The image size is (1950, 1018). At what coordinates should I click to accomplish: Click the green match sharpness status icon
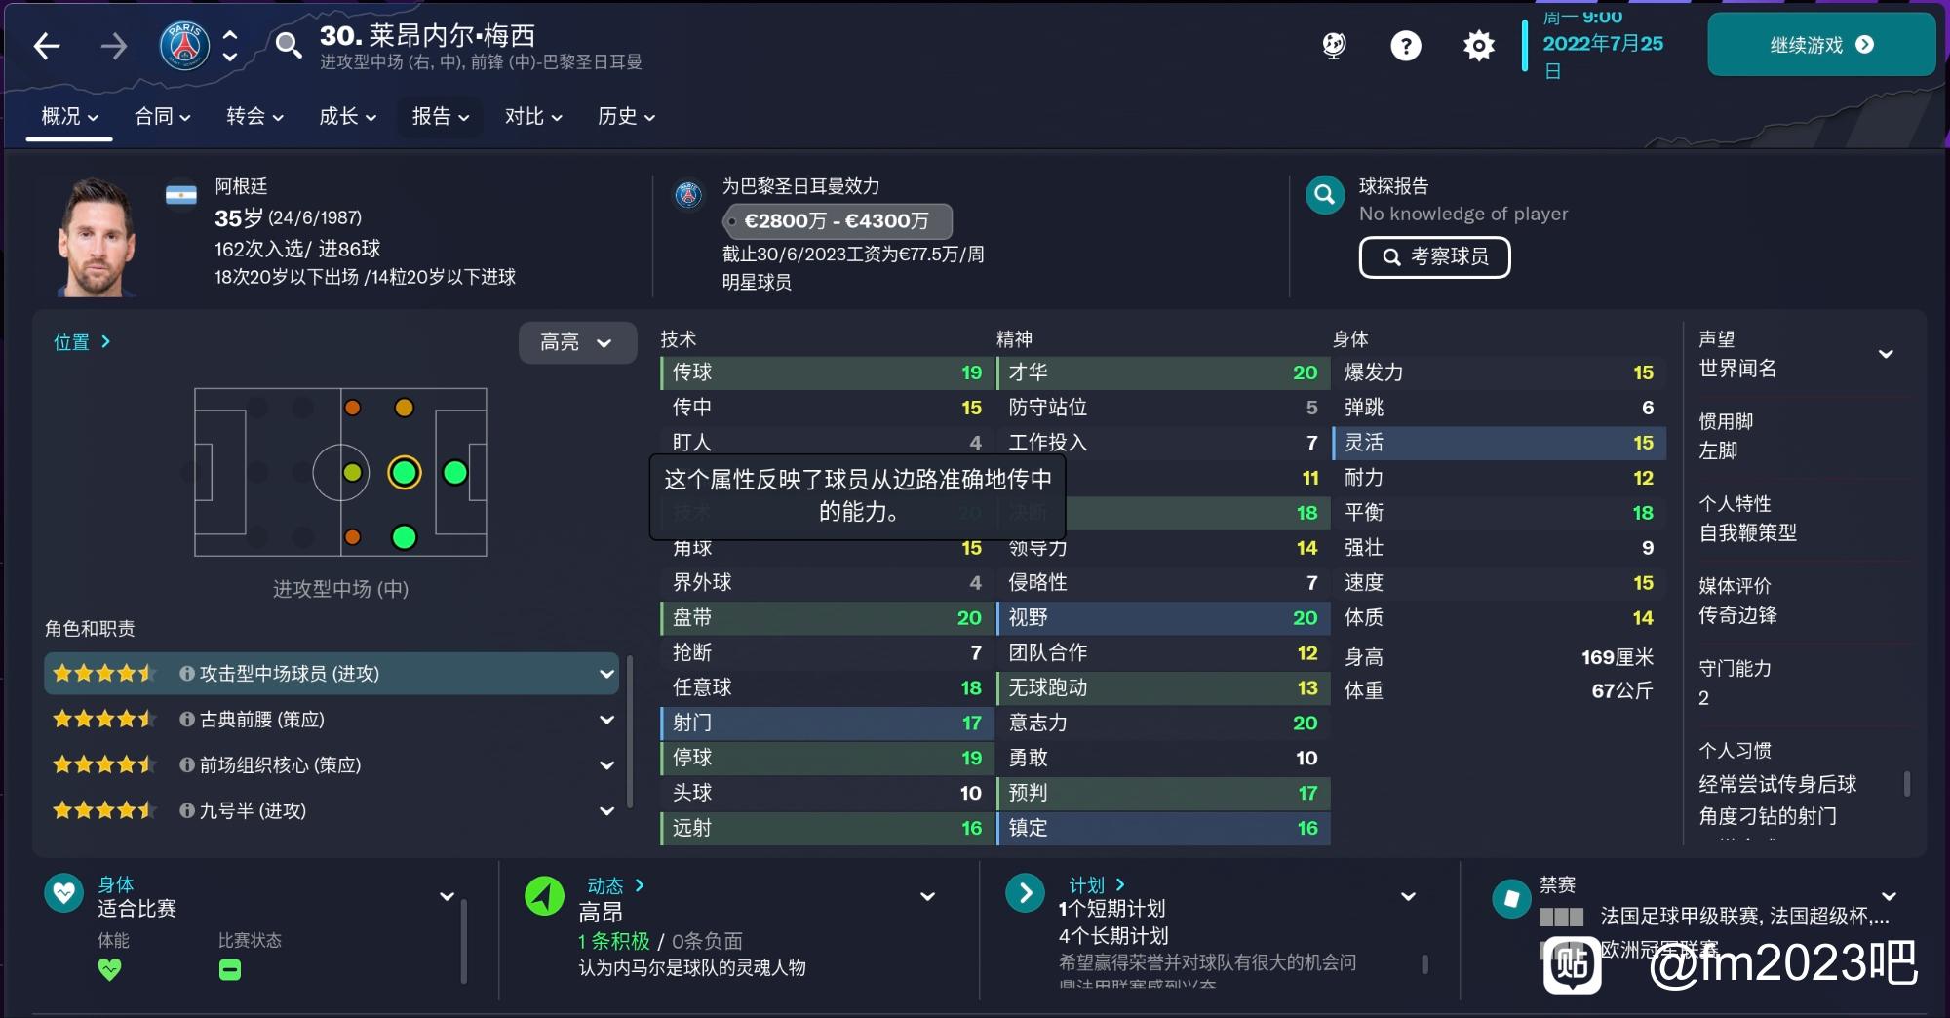230,970
